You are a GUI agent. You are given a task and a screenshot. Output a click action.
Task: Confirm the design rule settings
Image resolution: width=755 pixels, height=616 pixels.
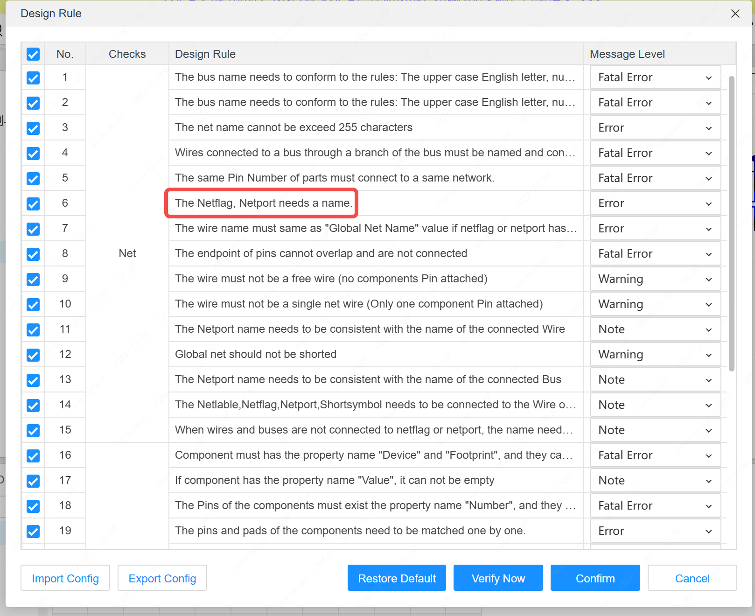(x=595, y=578)
